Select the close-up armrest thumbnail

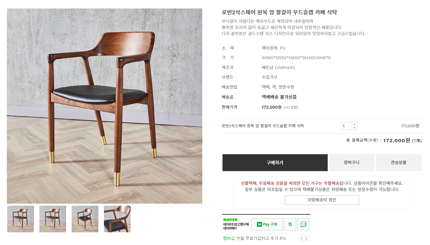[117, 219]
